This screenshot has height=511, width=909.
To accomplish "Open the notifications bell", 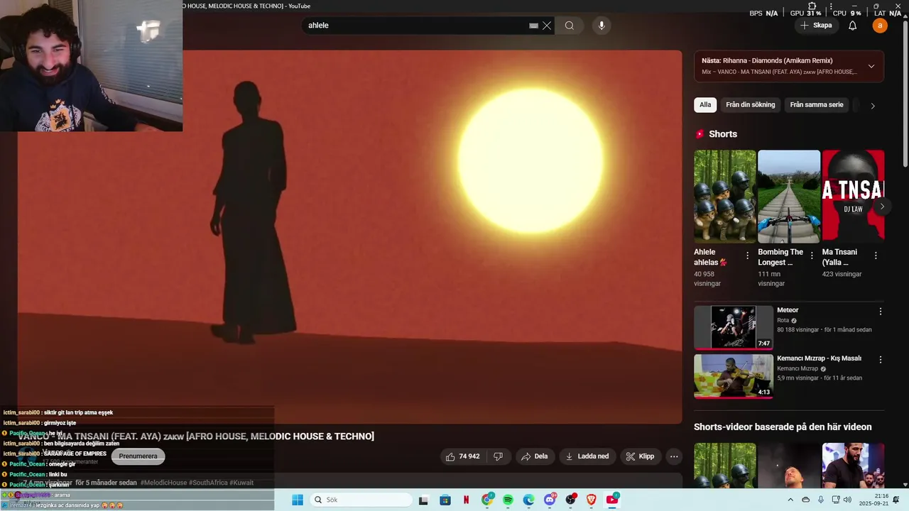I will [x=853, y=26].
